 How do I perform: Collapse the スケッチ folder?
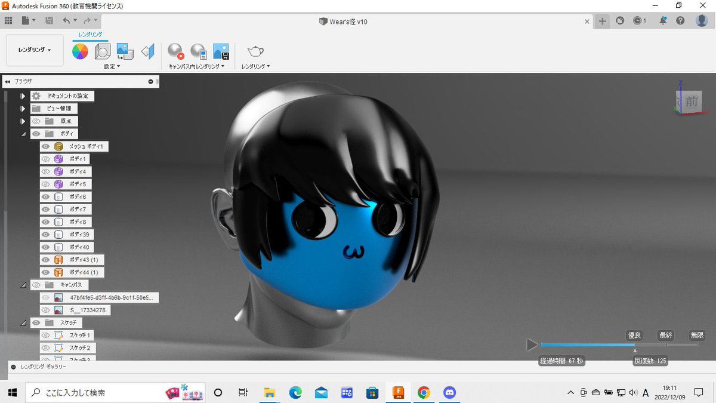pyautogui.click(x=23, y=323)
